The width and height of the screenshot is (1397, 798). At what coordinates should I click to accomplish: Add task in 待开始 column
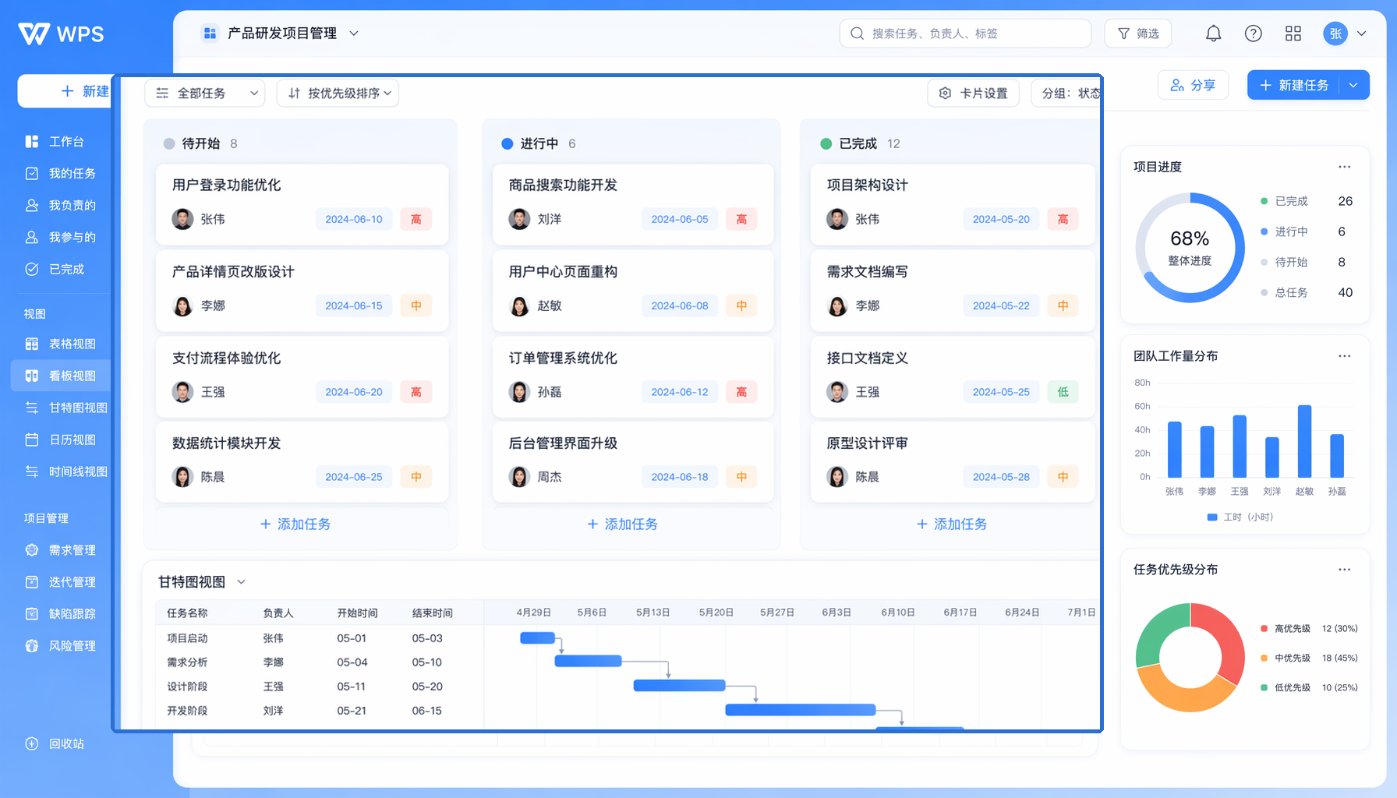[x=295, y=524]
